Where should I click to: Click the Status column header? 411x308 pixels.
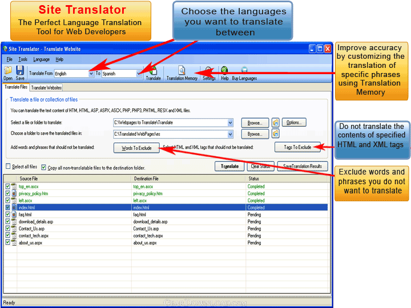click(288, 179)
